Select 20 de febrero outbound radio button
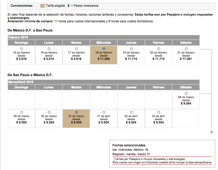 click(159, 49)
